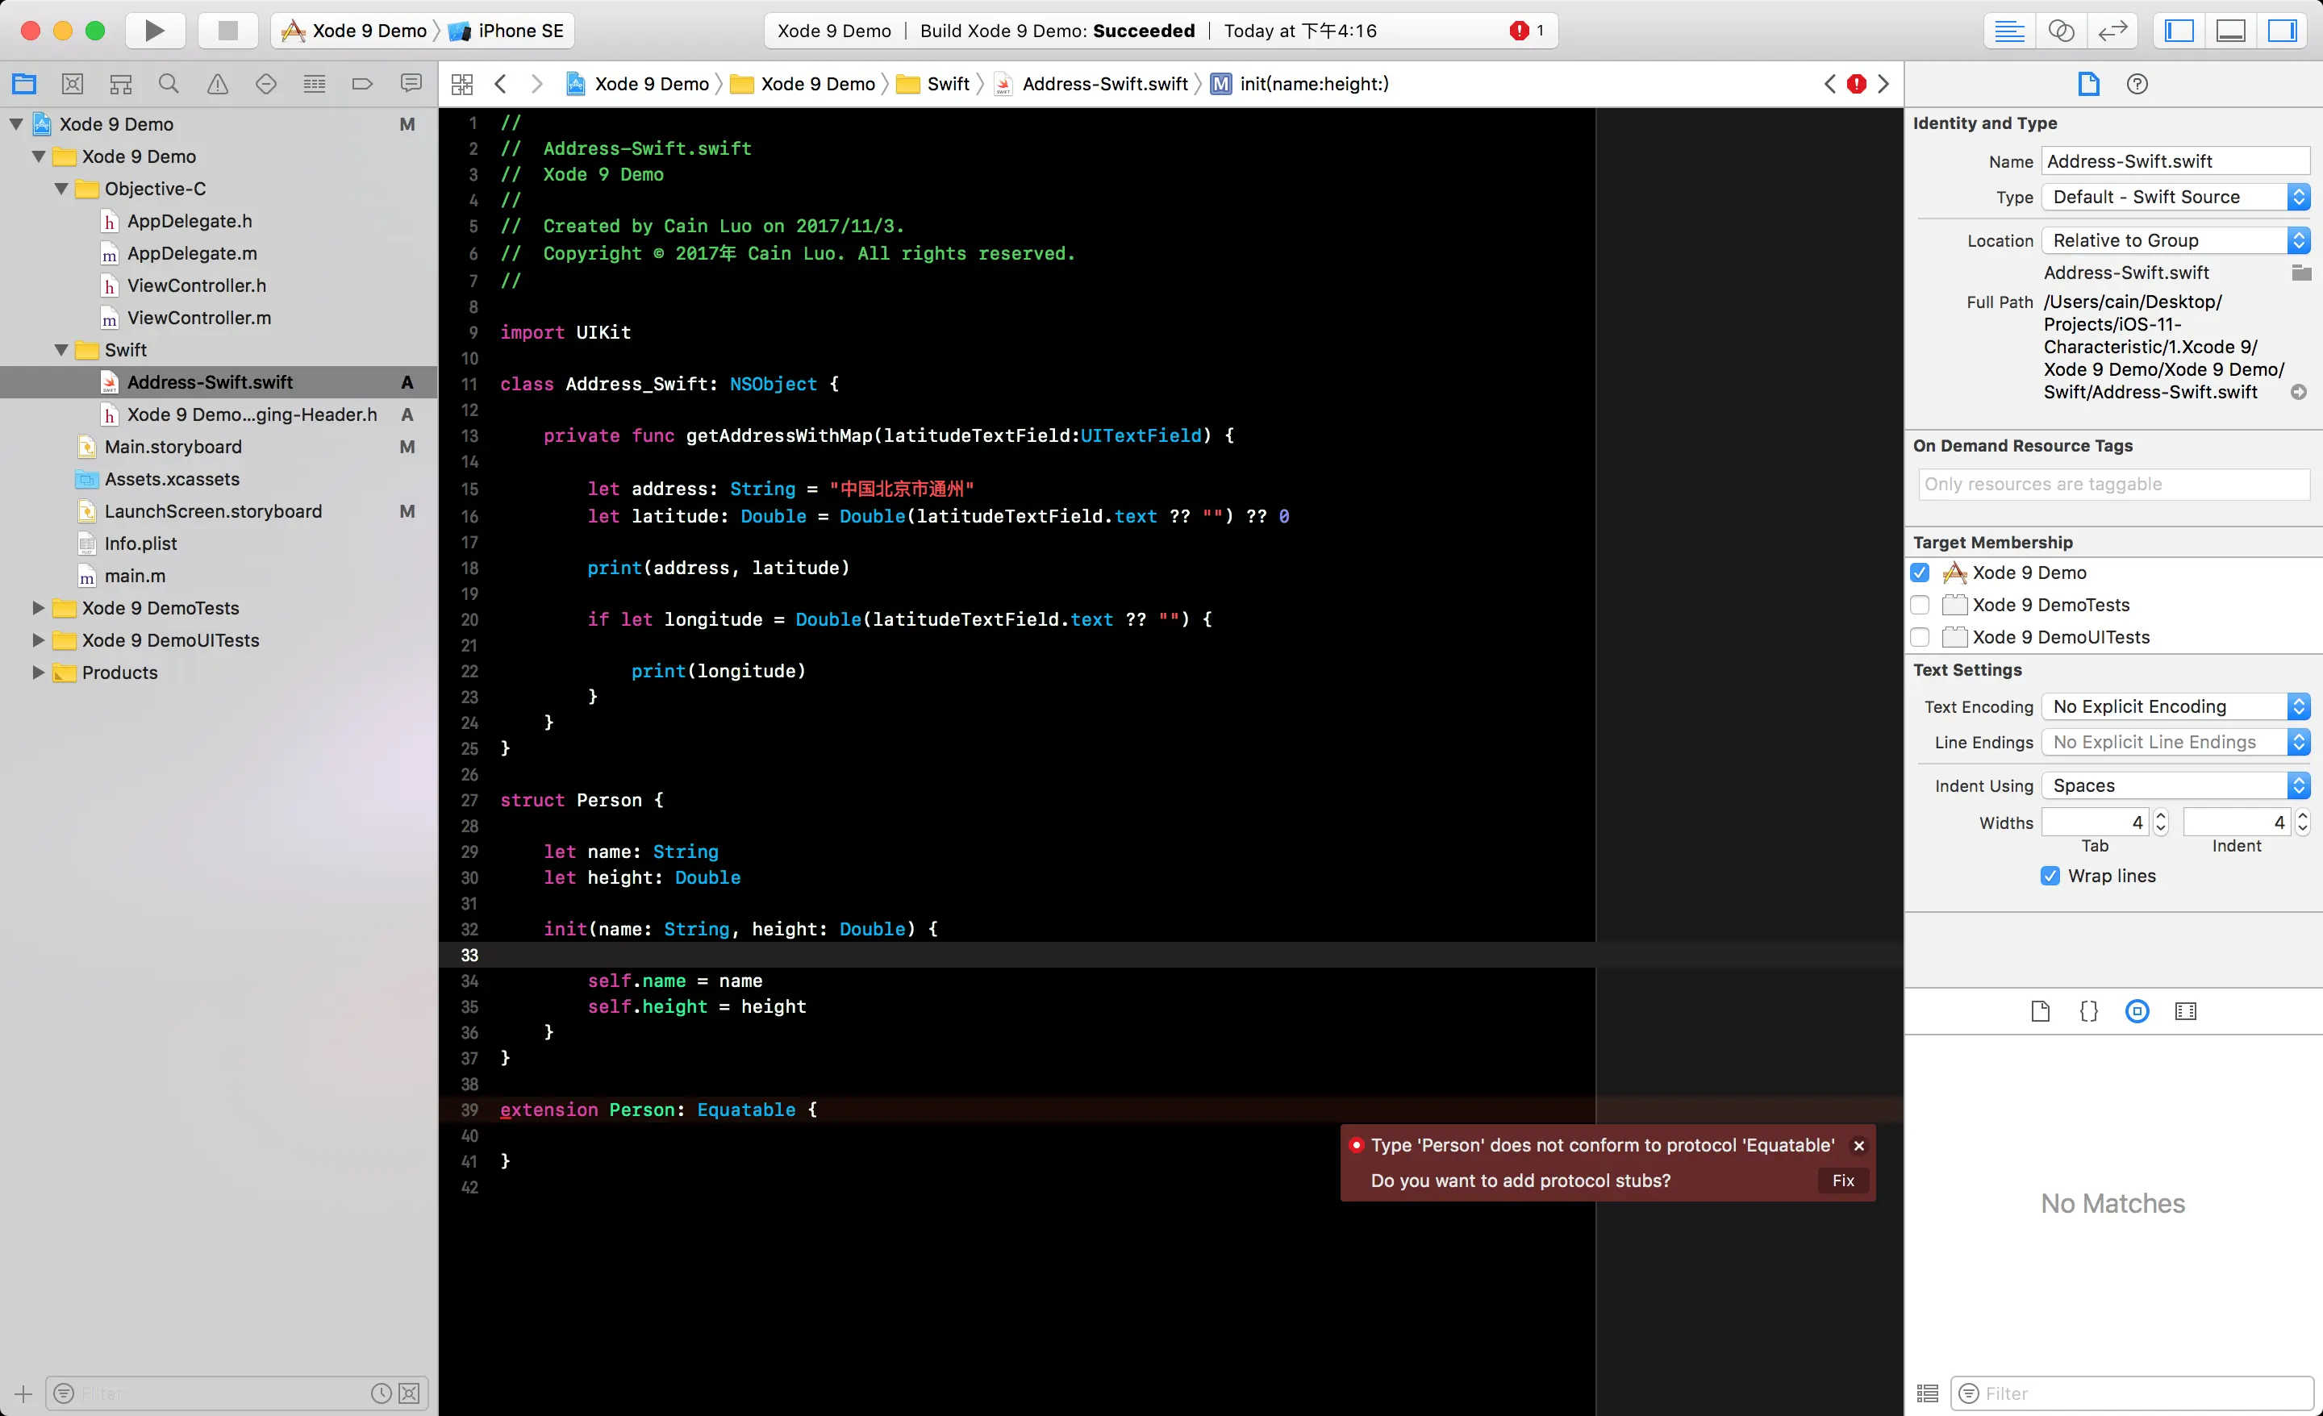Open the Find navigator magnifier icon

[x=169, y=84]
